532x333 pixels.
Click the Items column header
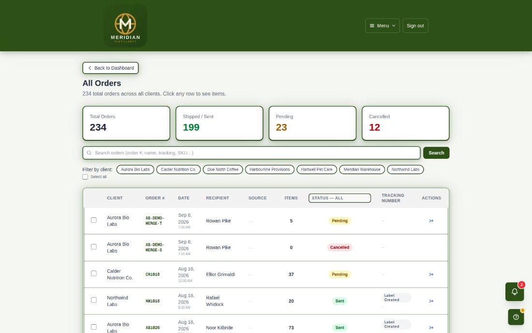point(291,198)
